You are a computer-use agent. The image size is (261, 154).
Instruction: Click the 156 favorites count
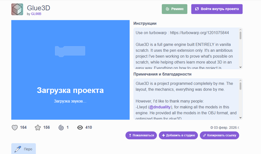47,127
